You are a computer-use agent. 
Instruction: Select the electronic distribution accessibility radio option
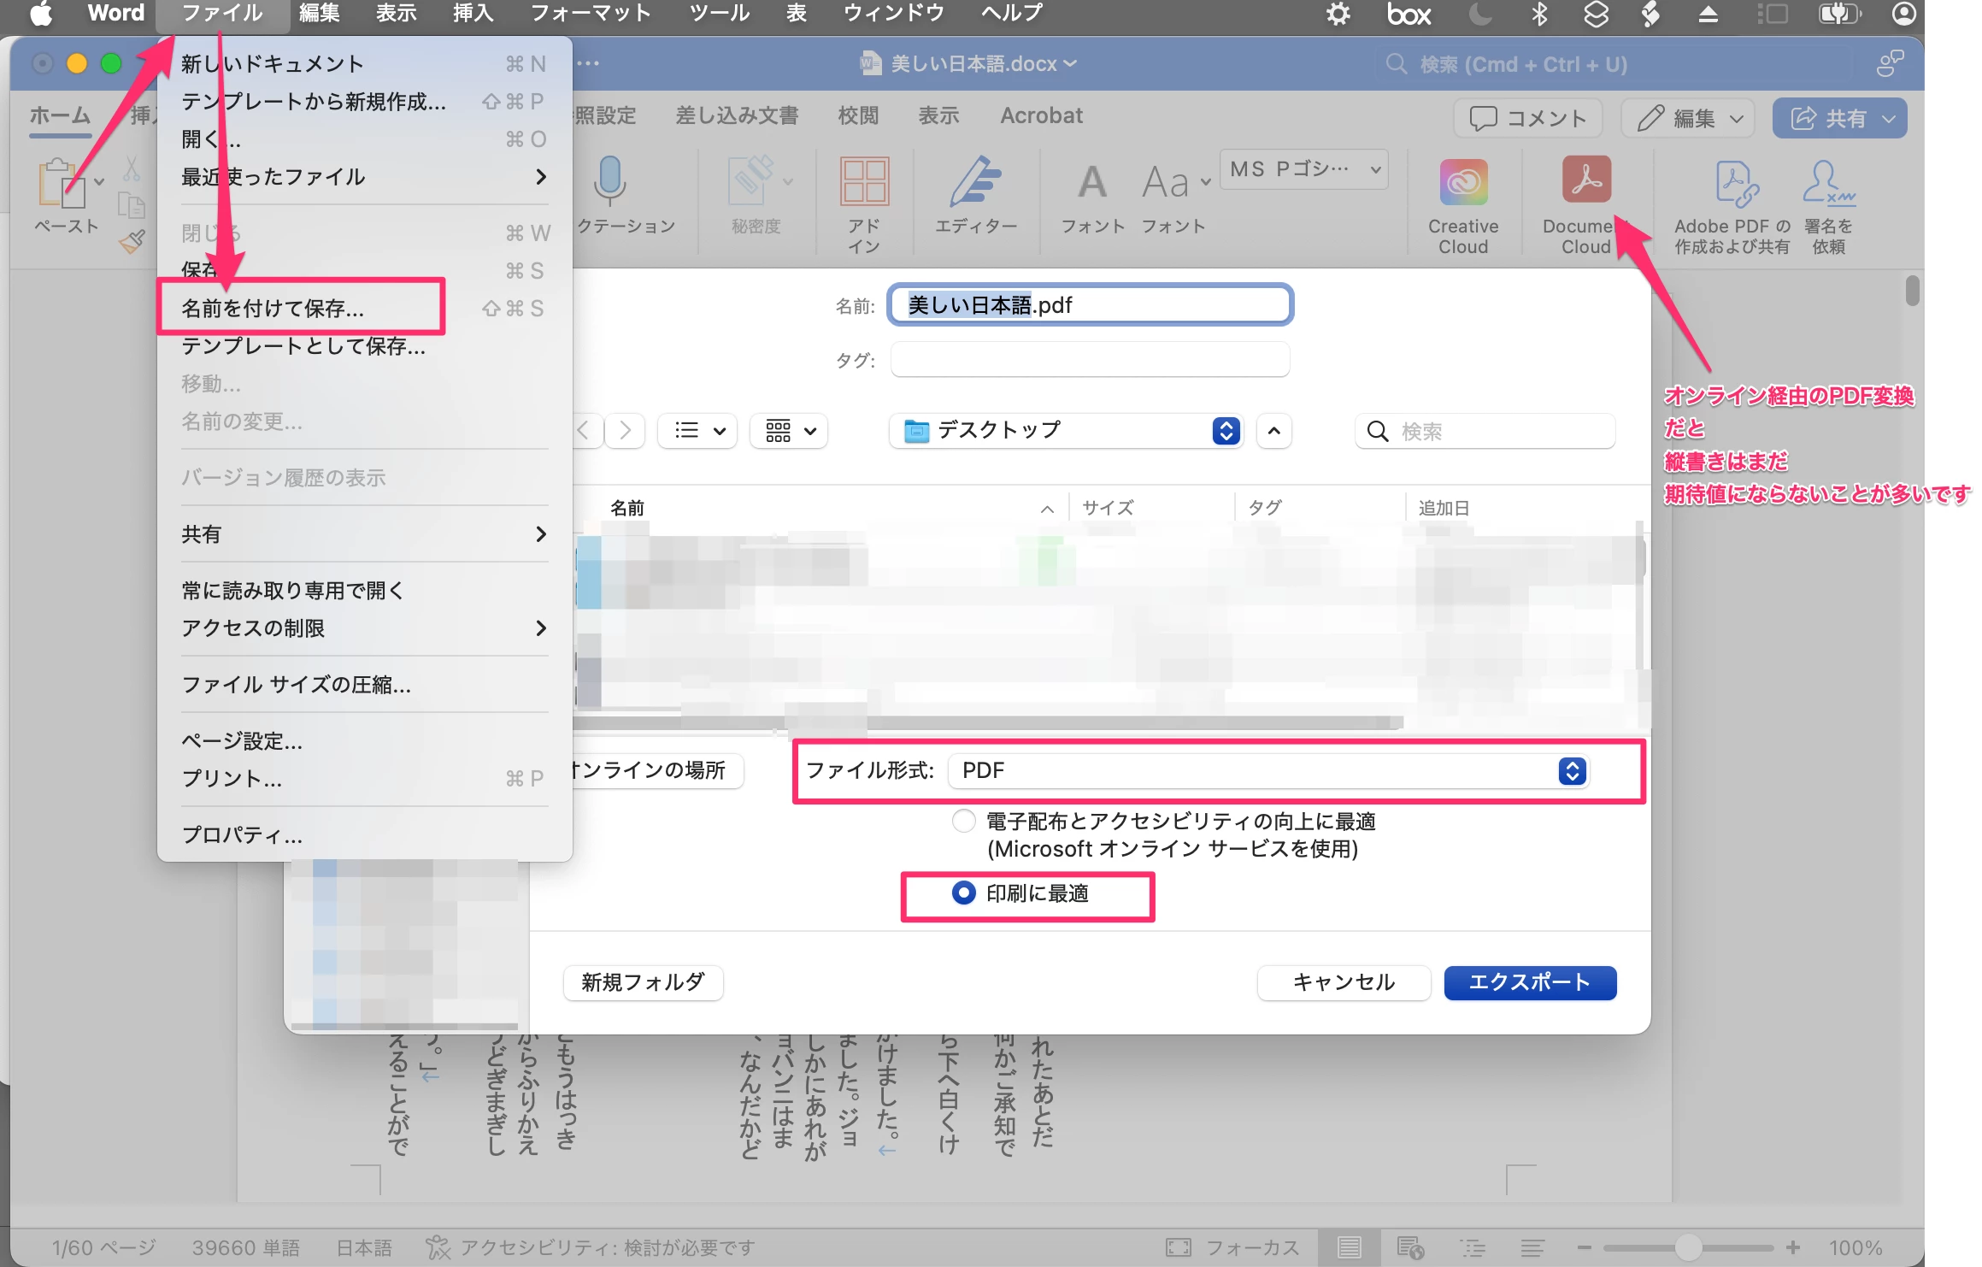click(x=963, y=822)
